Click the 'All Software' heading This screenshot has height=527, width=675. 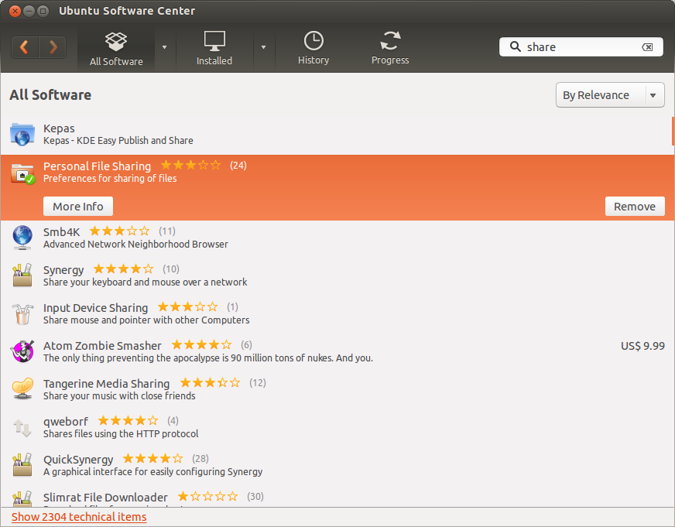(50, 94)
